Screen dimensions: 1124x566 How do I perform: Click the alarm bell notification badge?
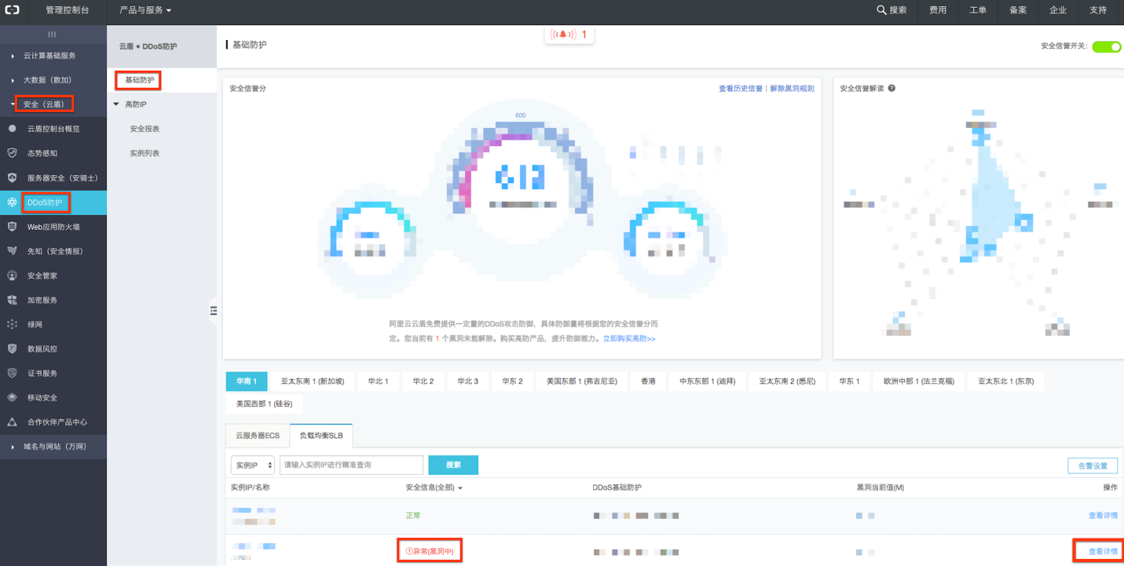coord(569,35)
